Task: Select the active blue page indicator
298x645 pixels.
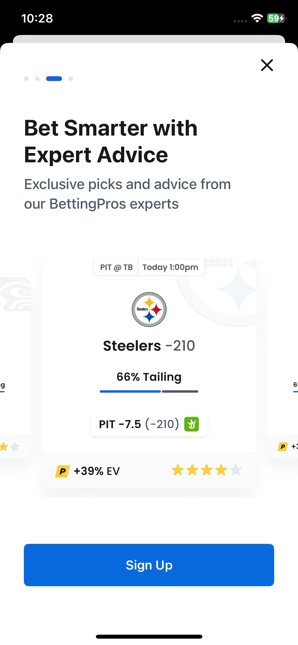Action: (54, 79)
